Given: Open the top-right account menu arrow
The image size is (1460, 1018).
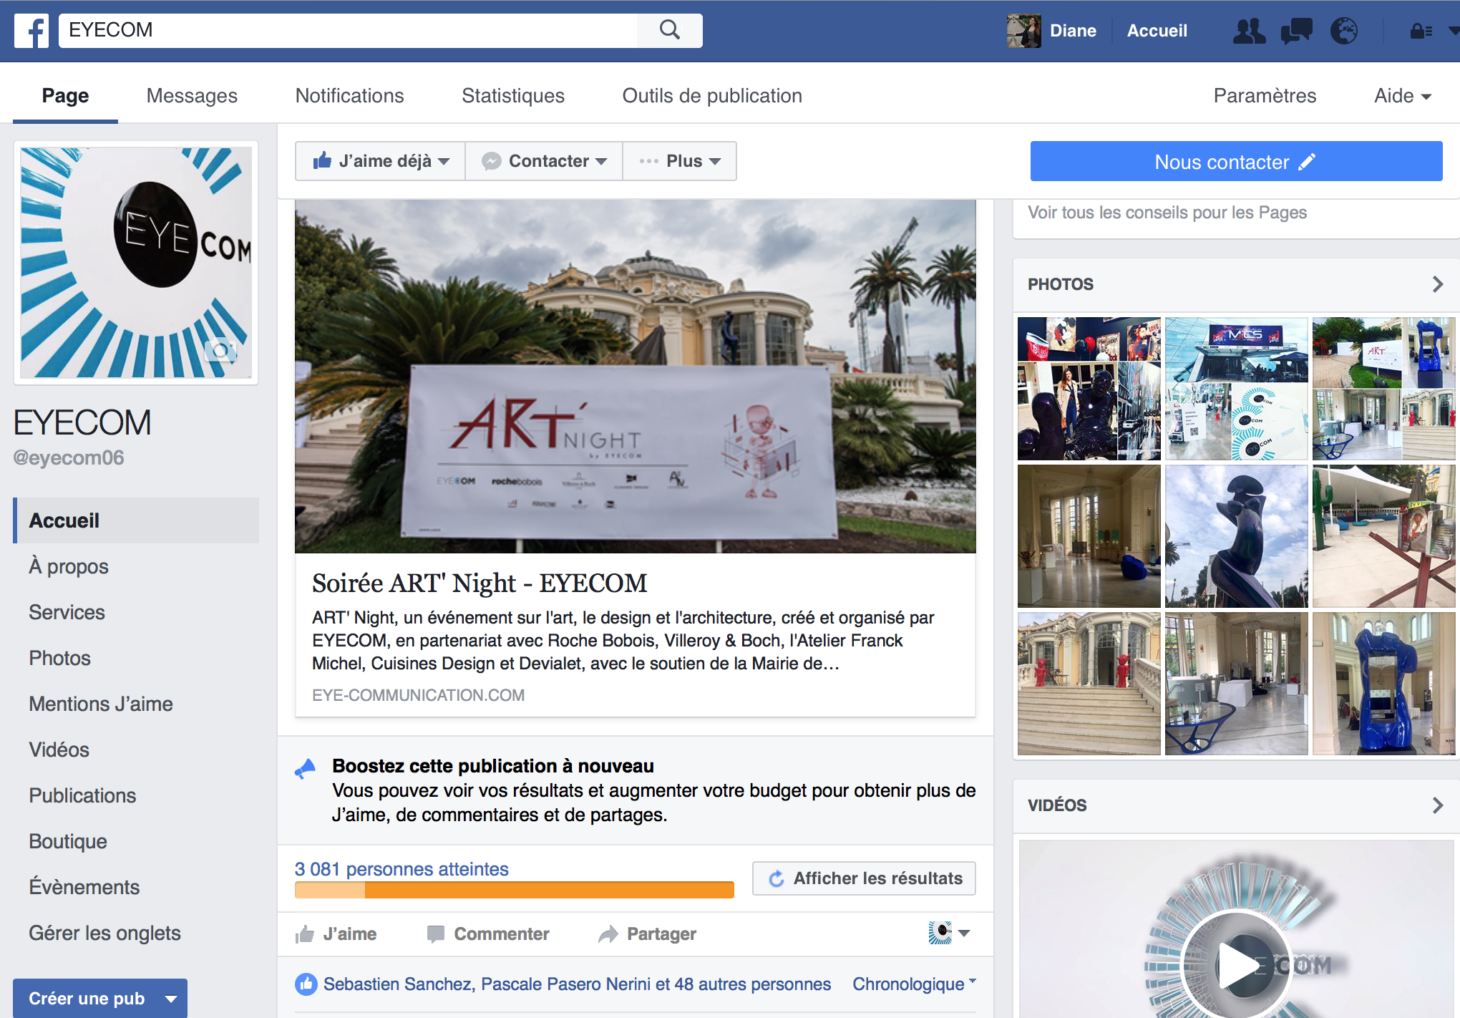Looking at the screenshot, I should [1453, 31].
